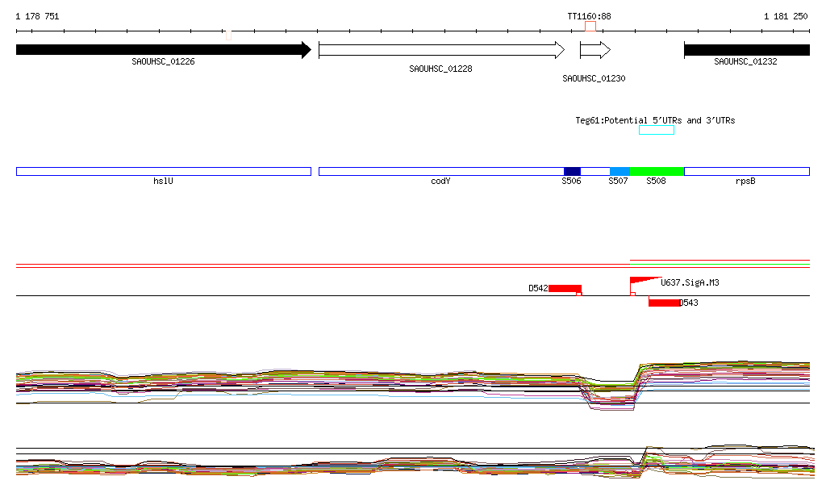This screenshot has height=493, width=826.
Task: Select the SAOUHSC_01228 white gene arrow
Action: pos(440,50)
